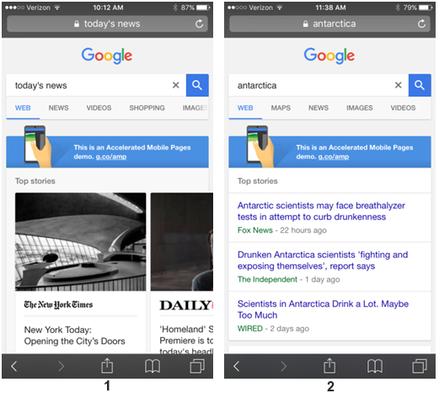Reload the antarctica page
Viewport: 439px width, 393px height.
[421, 24]
